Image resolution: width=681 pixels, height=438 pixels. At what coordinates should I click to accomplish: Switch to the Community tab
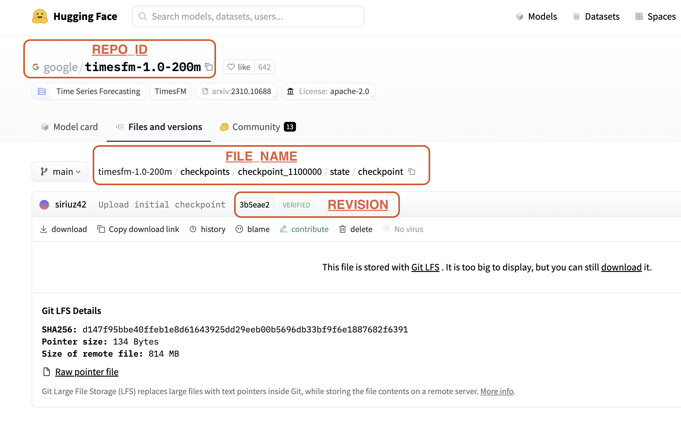[257, 127]
